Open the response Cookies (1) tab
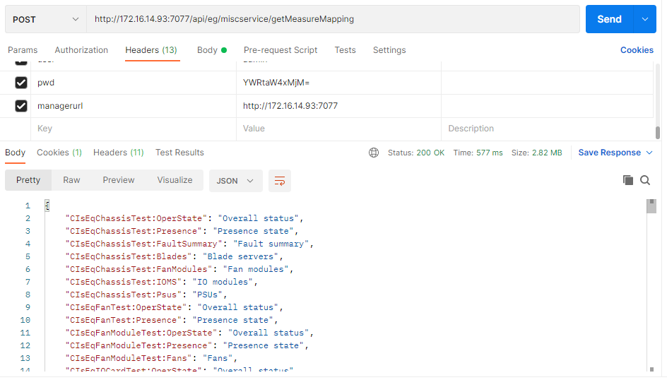The height and width of the screenshot is (380, 667). click(x=59, y=153)
